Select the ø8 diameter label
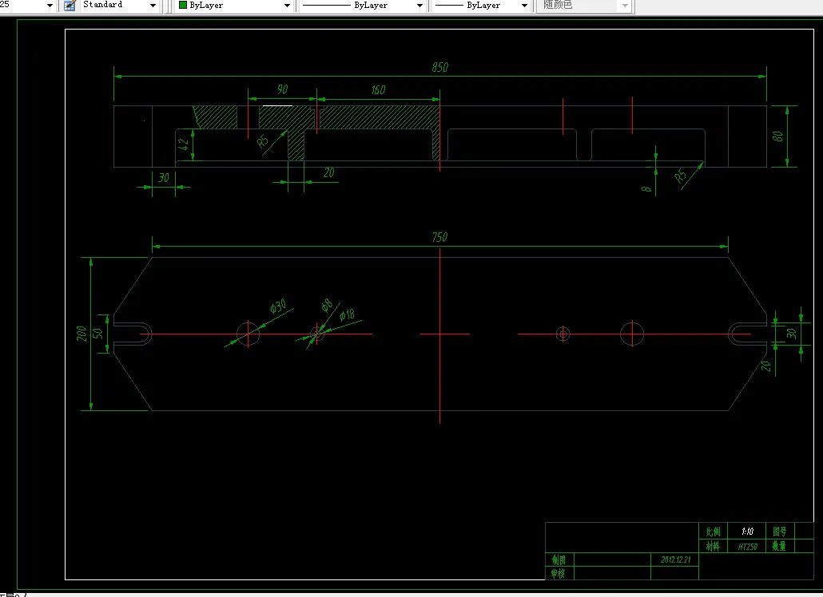The width and height of the screenshot is (823, 597). [x=327, y=305]
